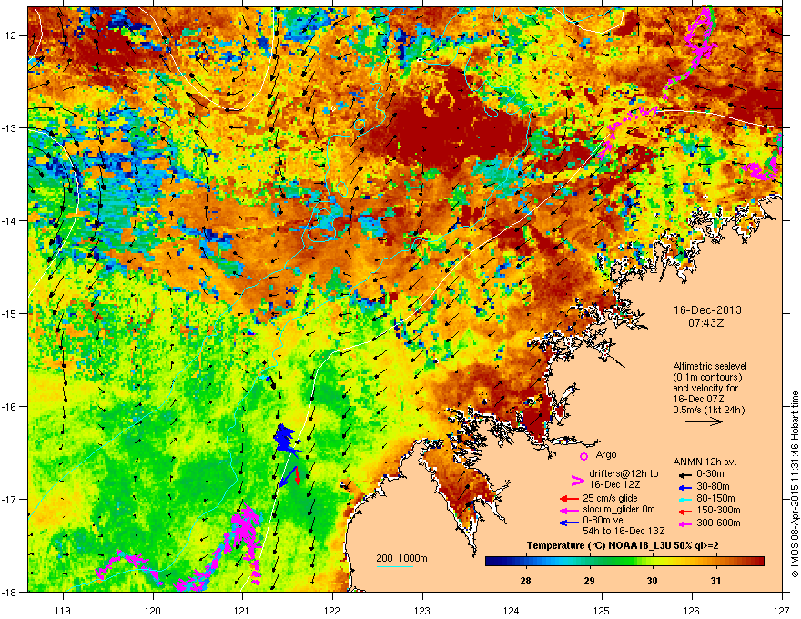Viewport: 801px width, 619px height.
Task: Click the date text 16-Dec-2013
Action: tap(707, 310)
